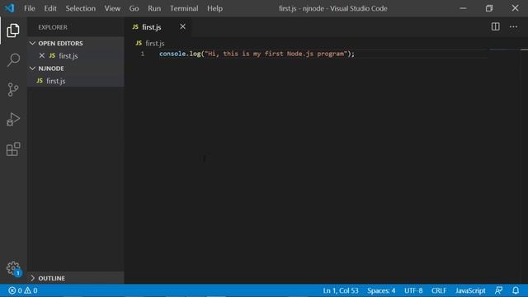The image size is (528, 297).
Task: Open the Edit menu
Action: (50, 8)
